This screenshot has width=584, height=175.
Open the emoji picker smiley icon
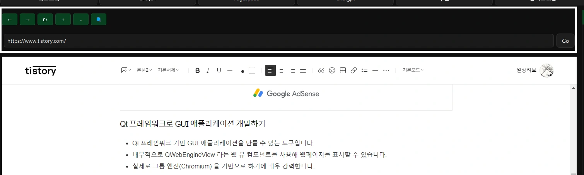click(x=332, y=71)
